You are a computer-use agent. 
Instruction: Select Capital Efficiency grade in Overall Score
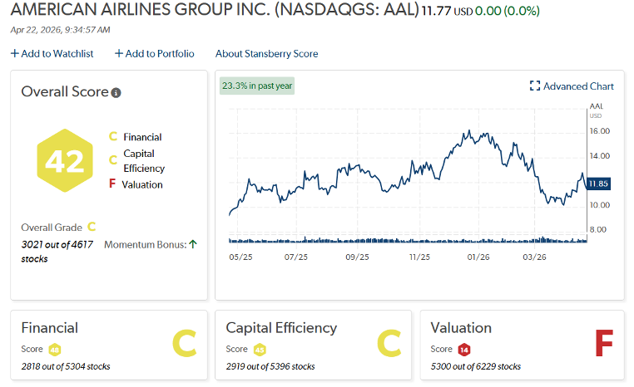tap(143, 161)
